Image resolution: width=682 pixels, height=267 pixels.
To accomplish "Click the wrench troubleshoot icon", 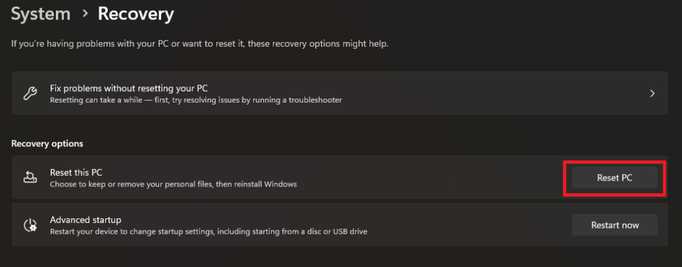I will pos(30,93).
